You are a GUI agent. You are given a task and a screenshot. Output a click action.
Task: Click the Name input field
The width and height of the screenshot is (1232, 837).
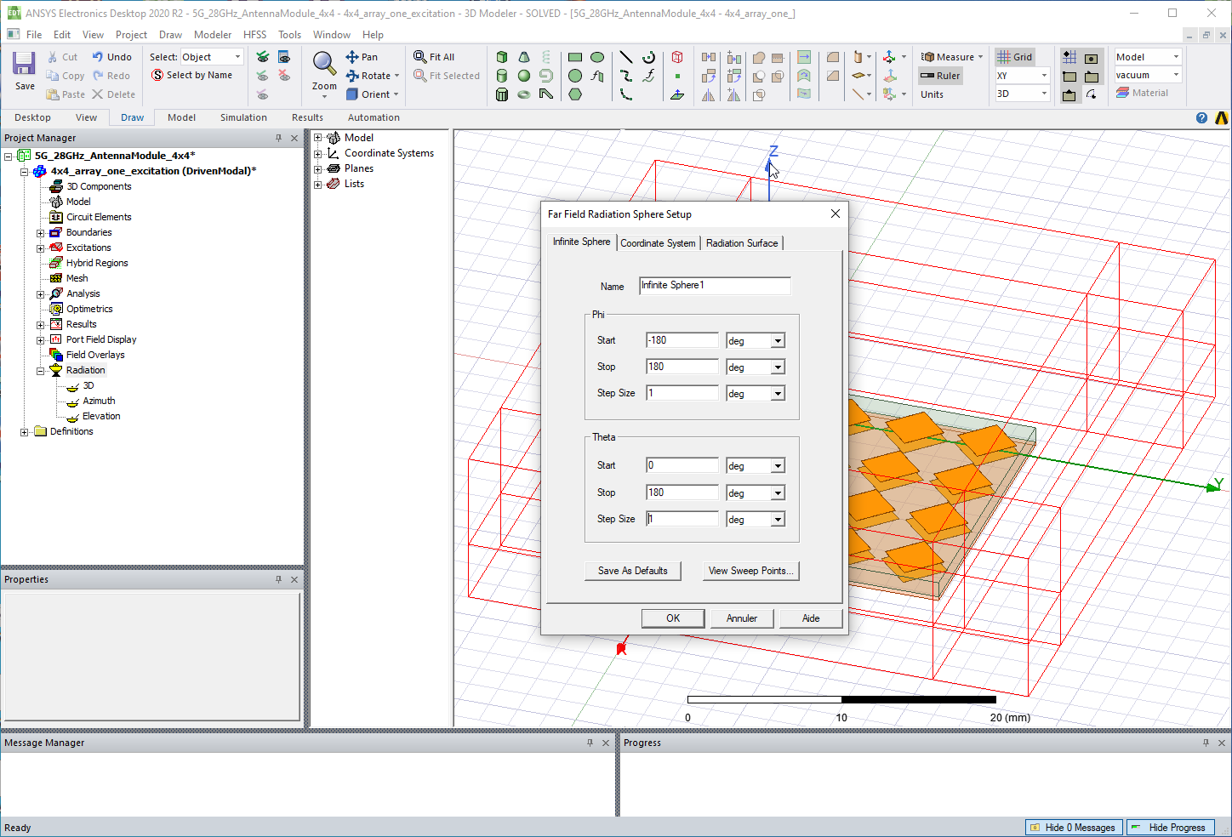715,286
